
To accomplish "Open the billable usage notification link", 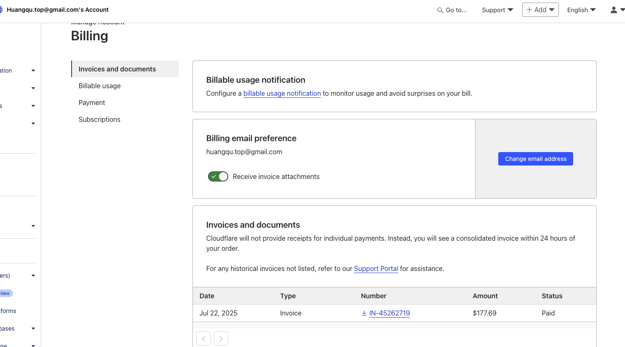I will click(x=282, y=93).
